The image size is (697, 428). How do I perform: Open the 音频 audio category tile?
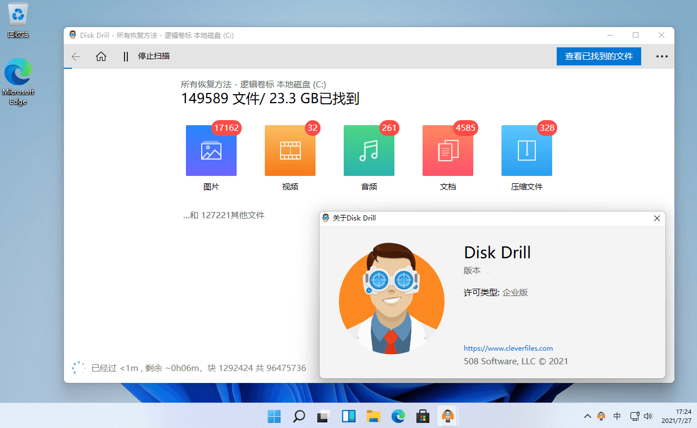(x=369, y=151)
